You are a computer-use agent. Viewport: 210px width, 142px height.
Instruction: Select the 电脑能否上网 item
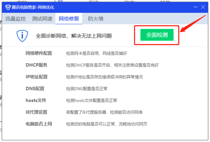(x=39, y=124)
